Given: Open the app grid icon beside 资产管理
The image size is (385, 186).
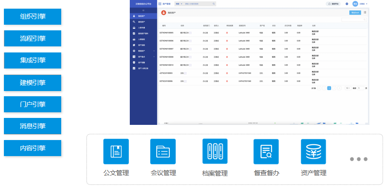Looking at the screenshot, I should point(160,4).
